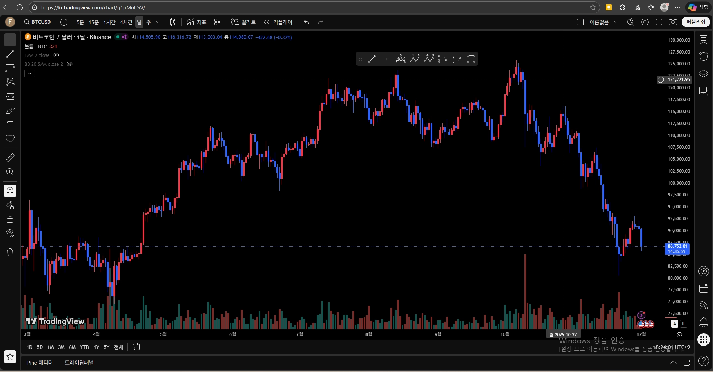
Task: Toggle stay in drawing mode
Action: [10, 205]
